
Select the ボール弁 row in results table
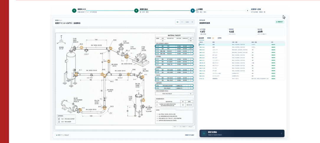coord(242,71)
